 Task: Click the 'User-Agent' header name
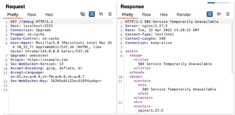click(x=21, y=43)
